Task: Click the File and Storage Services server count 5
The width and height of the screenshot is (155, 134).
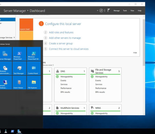Action: tap(119, 71)
